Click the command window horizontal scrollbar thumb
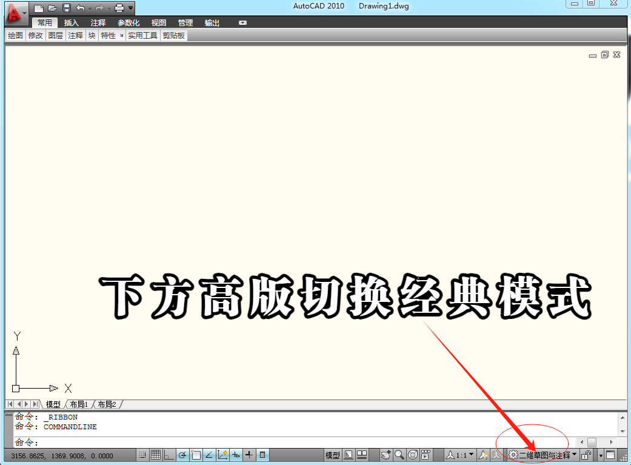The image size is (631, 465). [x=592, y=442]
